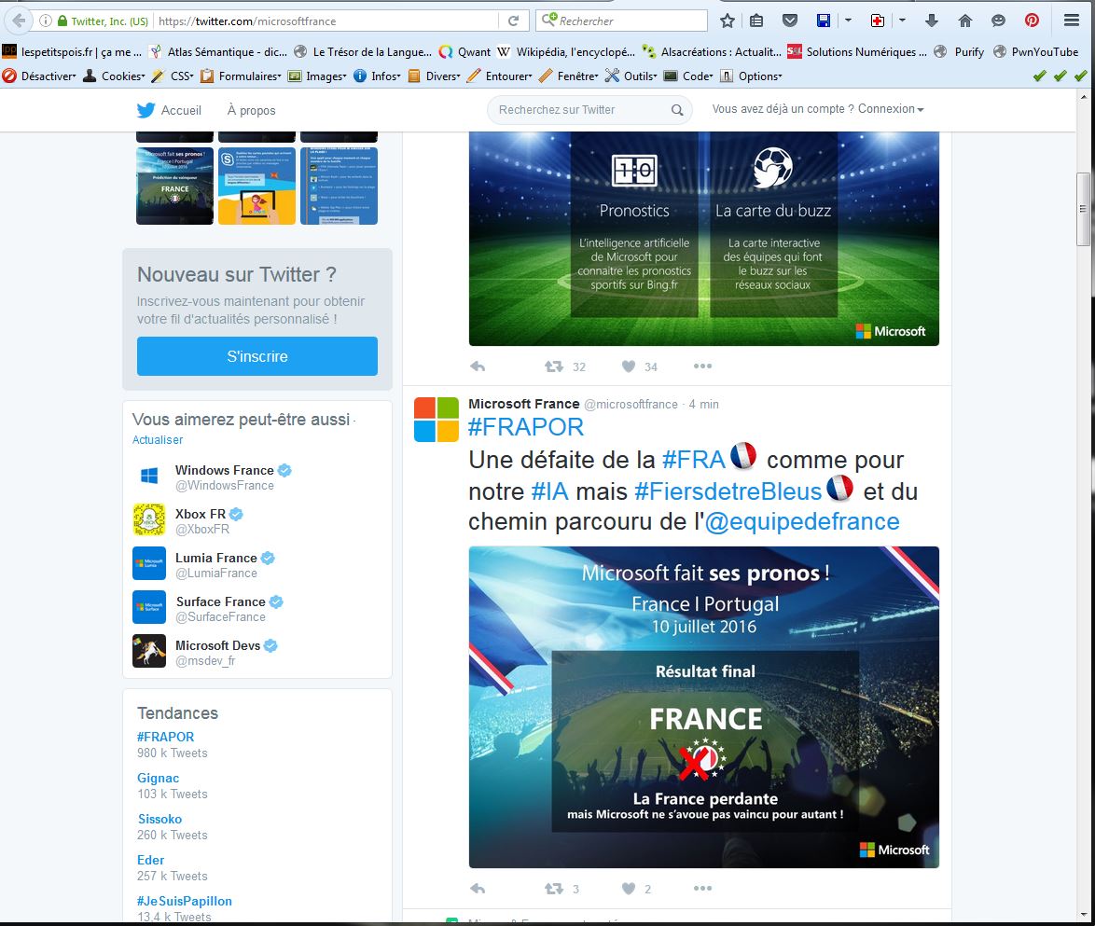Click the S'inscrire signup button
The image size is (1095, 926).
pos(257,356)
